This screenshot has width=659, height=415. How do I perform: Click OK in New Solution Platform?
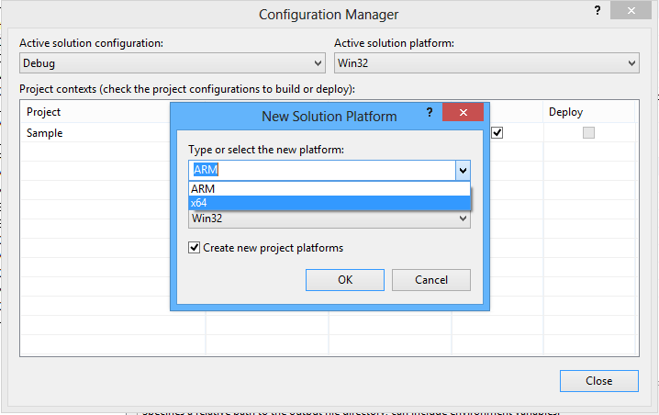pyautogui.click(x=345, y=280)
